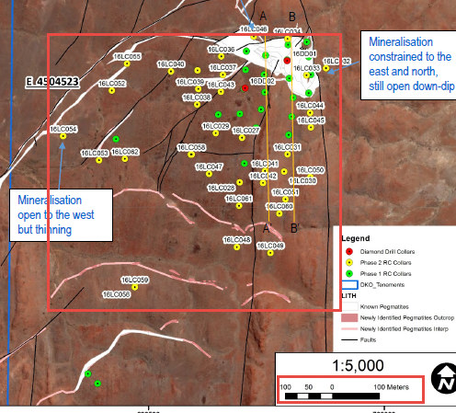Select the yellow collar marker below 16LC052
Screen dimensions: 456x413
[x=112, y=90]
